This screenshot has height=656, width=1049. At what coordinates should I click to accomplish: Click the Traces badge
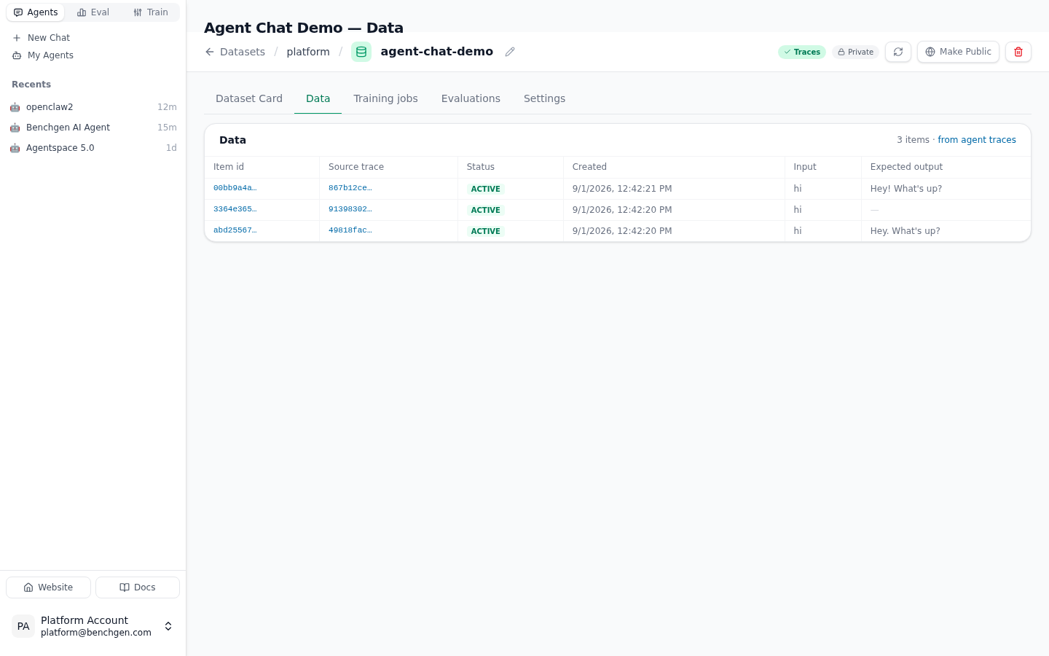(x=802, y=52)
